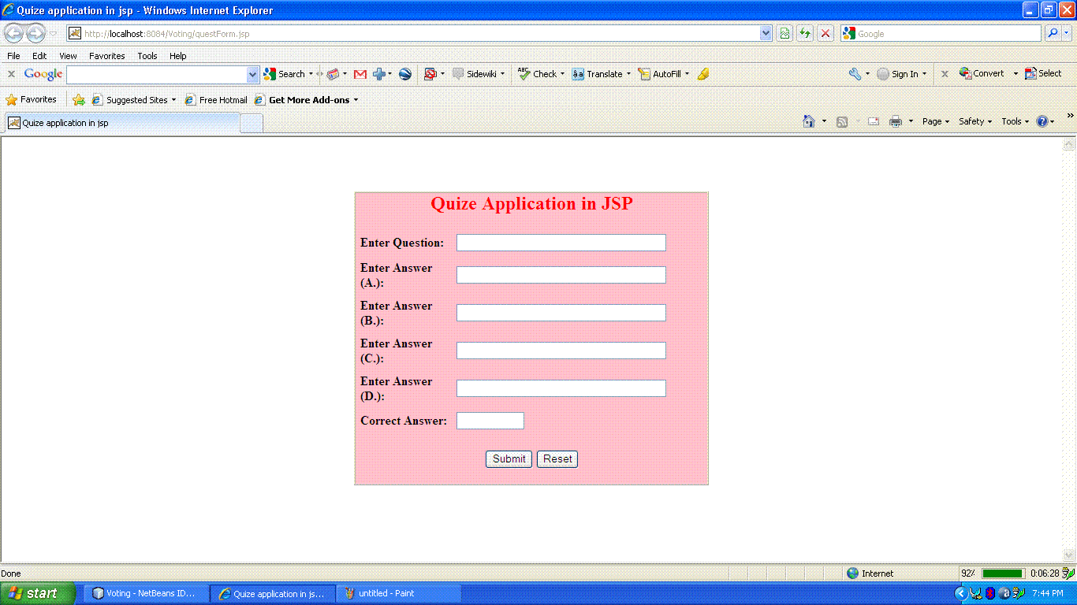The width and height of the screenshot is (1077, 605).
Task: Open the Safety dropdown menu
Action: point(975,121)
